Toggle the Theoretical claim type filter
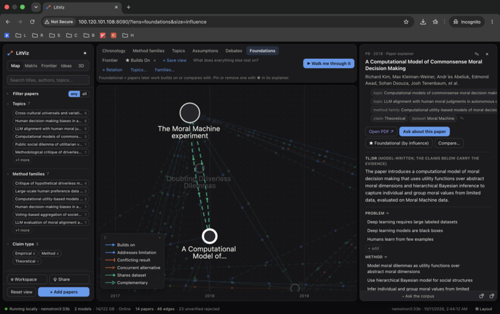 point(27,261)
